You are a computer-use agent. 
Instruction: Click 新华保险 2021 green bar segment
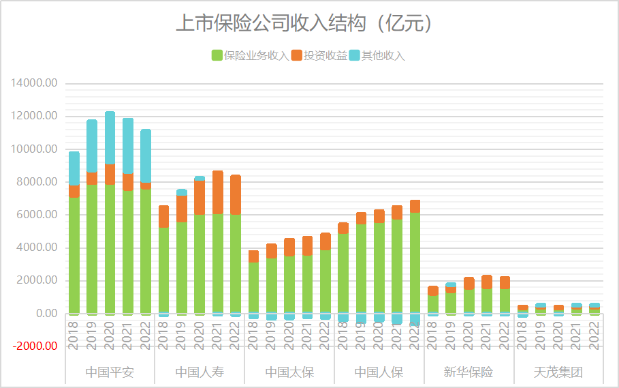click(x=487, y=301)
